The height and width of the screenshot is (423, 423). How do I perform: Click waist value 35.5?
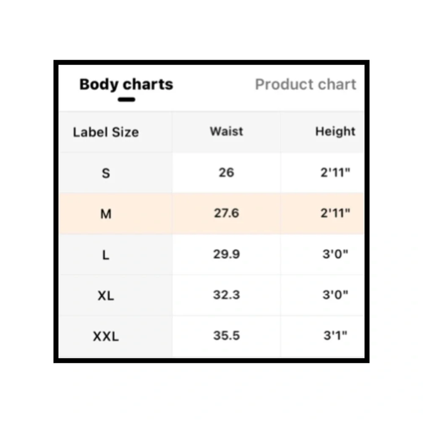pyautogui.click(x=226, y=335)
